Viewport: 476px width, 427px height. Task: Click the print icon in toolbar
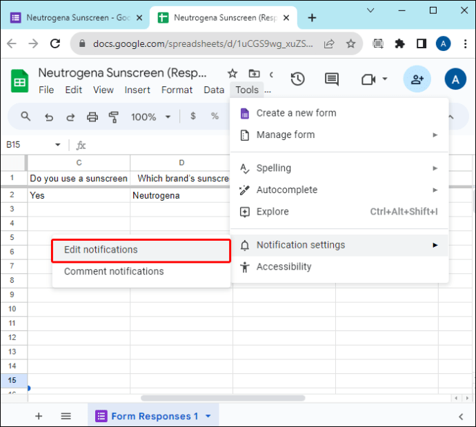(x=92, y=117)
